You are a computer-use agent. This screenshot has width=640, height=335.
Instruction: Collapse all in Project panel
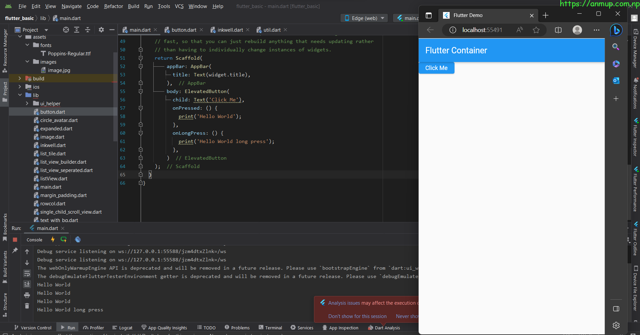tap(88, 30)
